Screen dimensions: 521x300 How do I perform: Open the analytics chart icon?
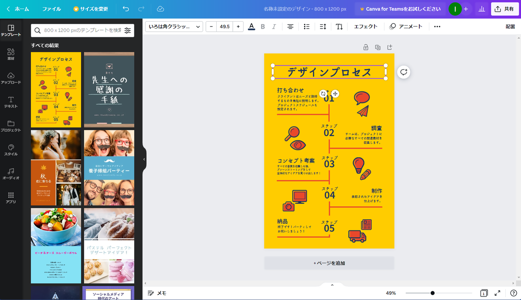click(481, 9)
